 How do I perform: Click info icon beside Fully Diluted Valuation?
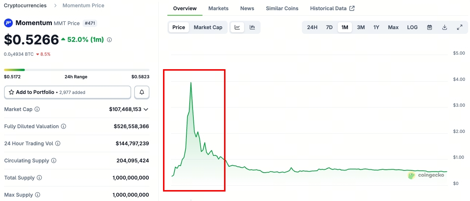(x=64, y=126)
